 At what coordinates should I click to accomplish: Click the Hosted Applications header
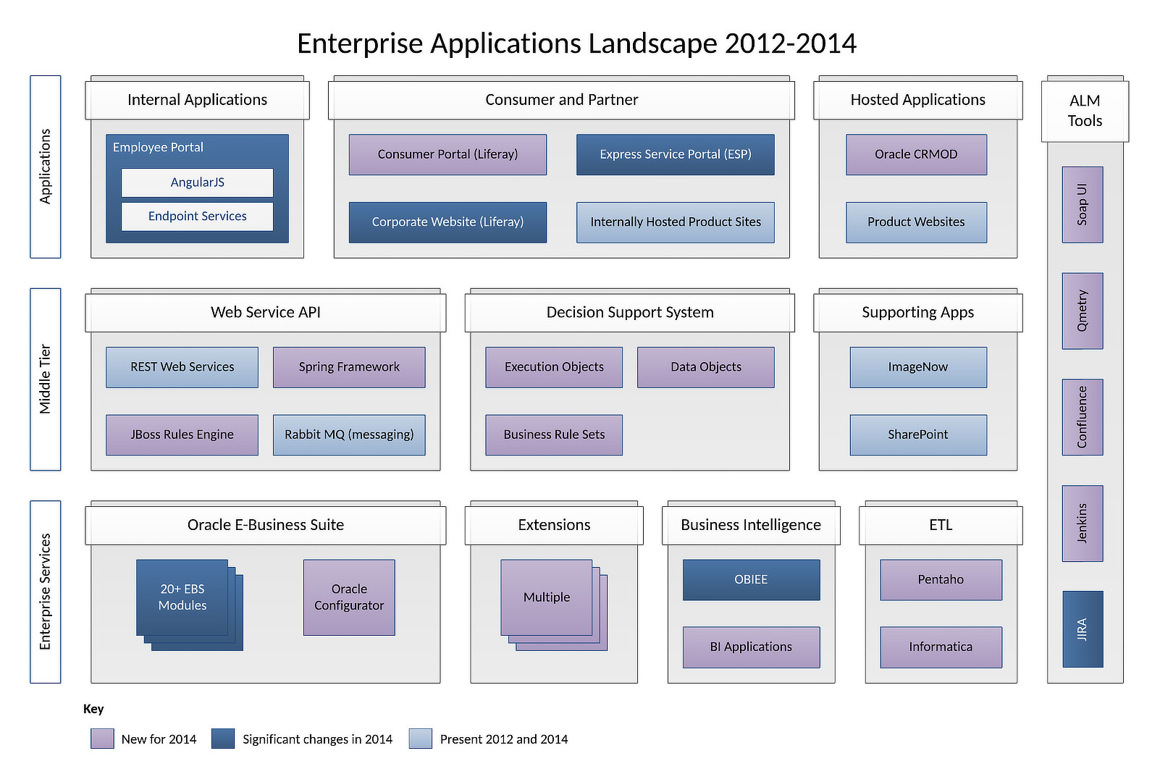pos(918,100)
